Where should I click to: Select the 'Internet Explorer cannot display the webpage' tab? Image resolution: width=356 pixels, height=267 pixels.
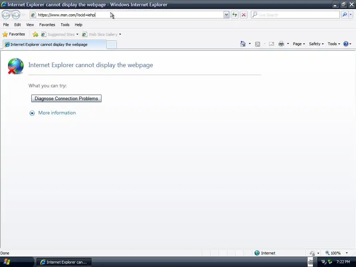pyautogui.click(x=55, y=44)
